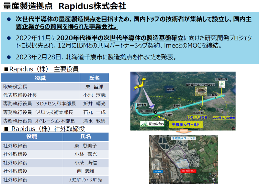Click the green dot marking the Rapidus site

point(156,116)
